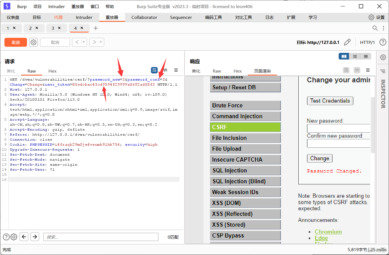389x255 pixels.
Task: Add a new Repeater tab with plus
Action: click(x=96, y=28)
